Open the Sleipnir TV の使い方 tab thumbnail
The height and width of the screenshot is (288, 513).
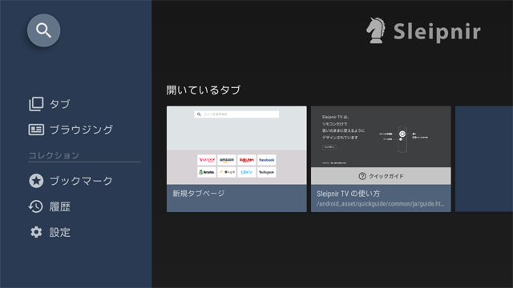point(381,145)
